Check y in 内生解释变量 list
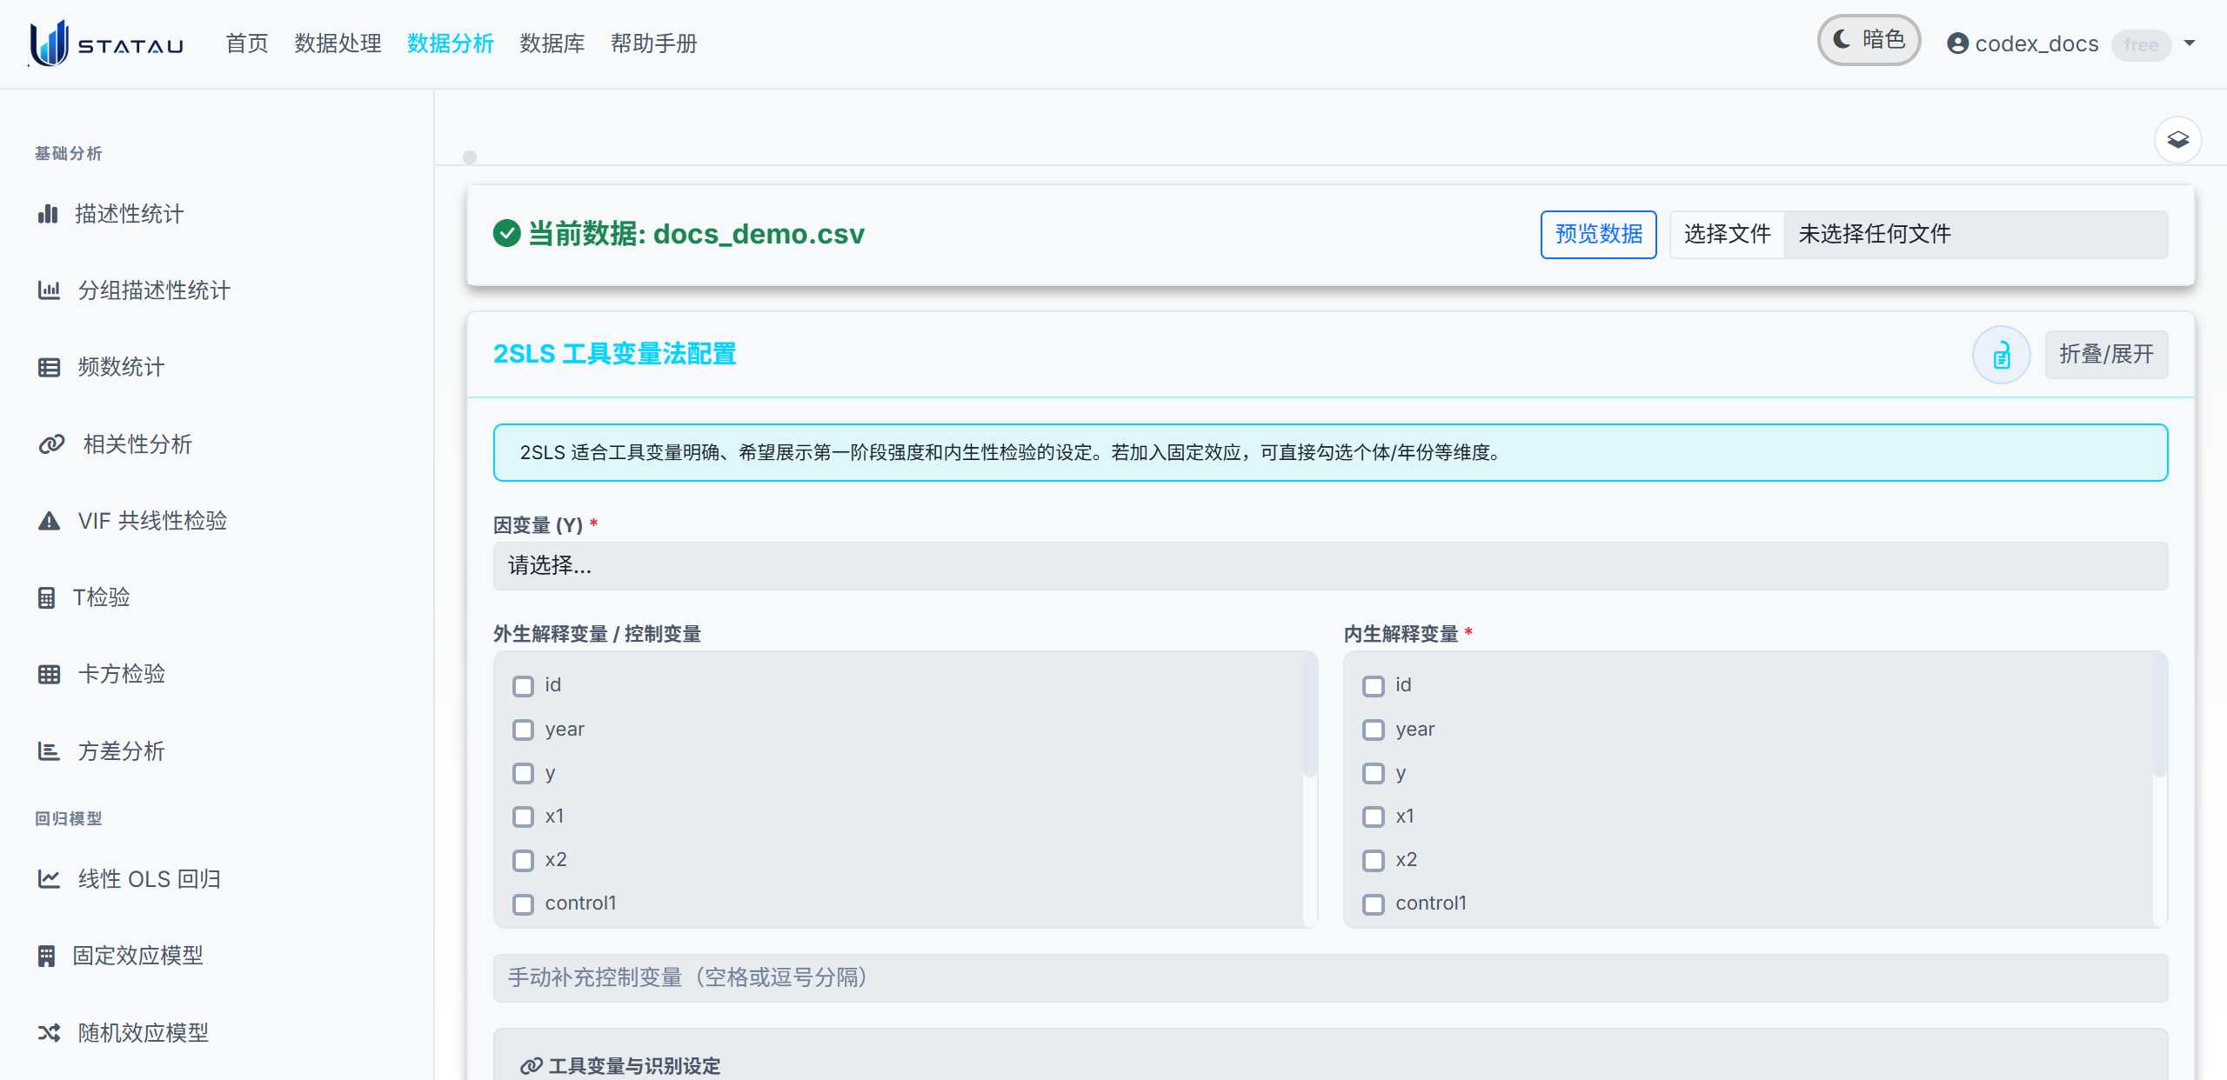This screenshot has width=2227, height=1080. pyautogui.click(x=1374, y=773)
